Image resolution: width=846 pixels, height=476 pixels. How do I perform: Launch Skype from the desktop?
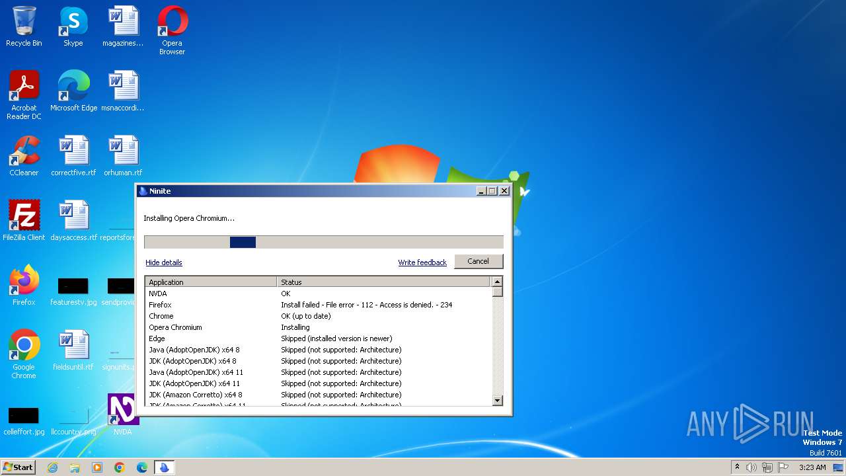pyautogui.click(x=73, y=26)
